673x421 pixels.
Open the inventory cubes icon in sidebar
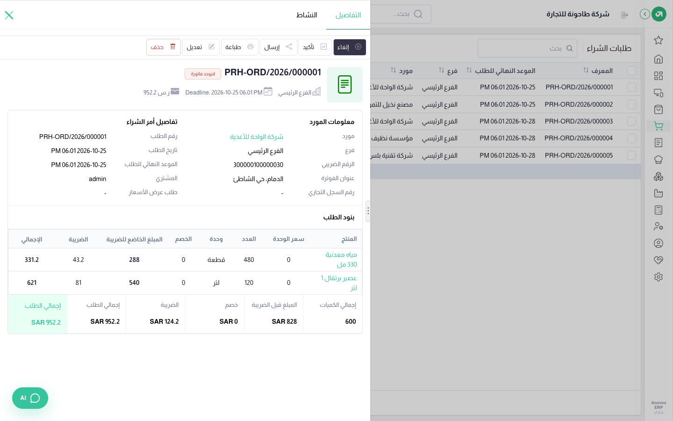[659, 176]
